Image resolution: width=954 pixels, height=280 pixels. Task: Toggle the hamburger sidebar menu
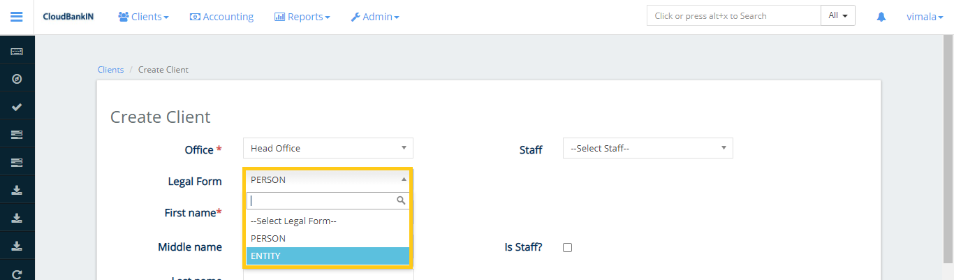(x=17, y=17)
